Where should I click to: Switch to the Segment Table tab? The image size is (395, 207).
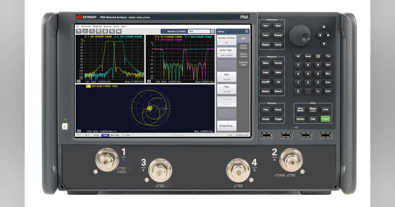click(x=243, y=63)
